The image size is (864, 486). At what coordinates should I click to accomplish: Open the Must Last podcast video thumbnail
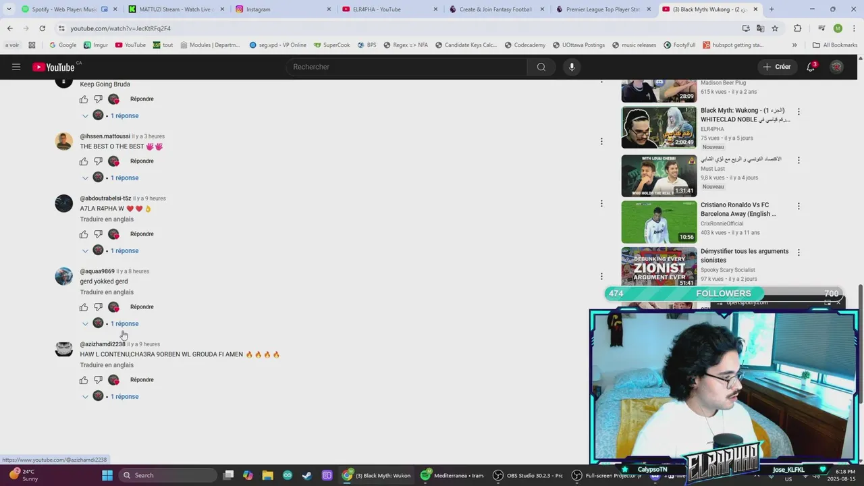coord(659,175)
